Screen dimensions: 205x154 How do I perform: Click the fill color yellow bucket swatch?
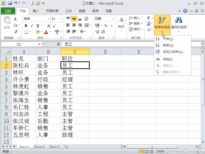pos(37,32)
